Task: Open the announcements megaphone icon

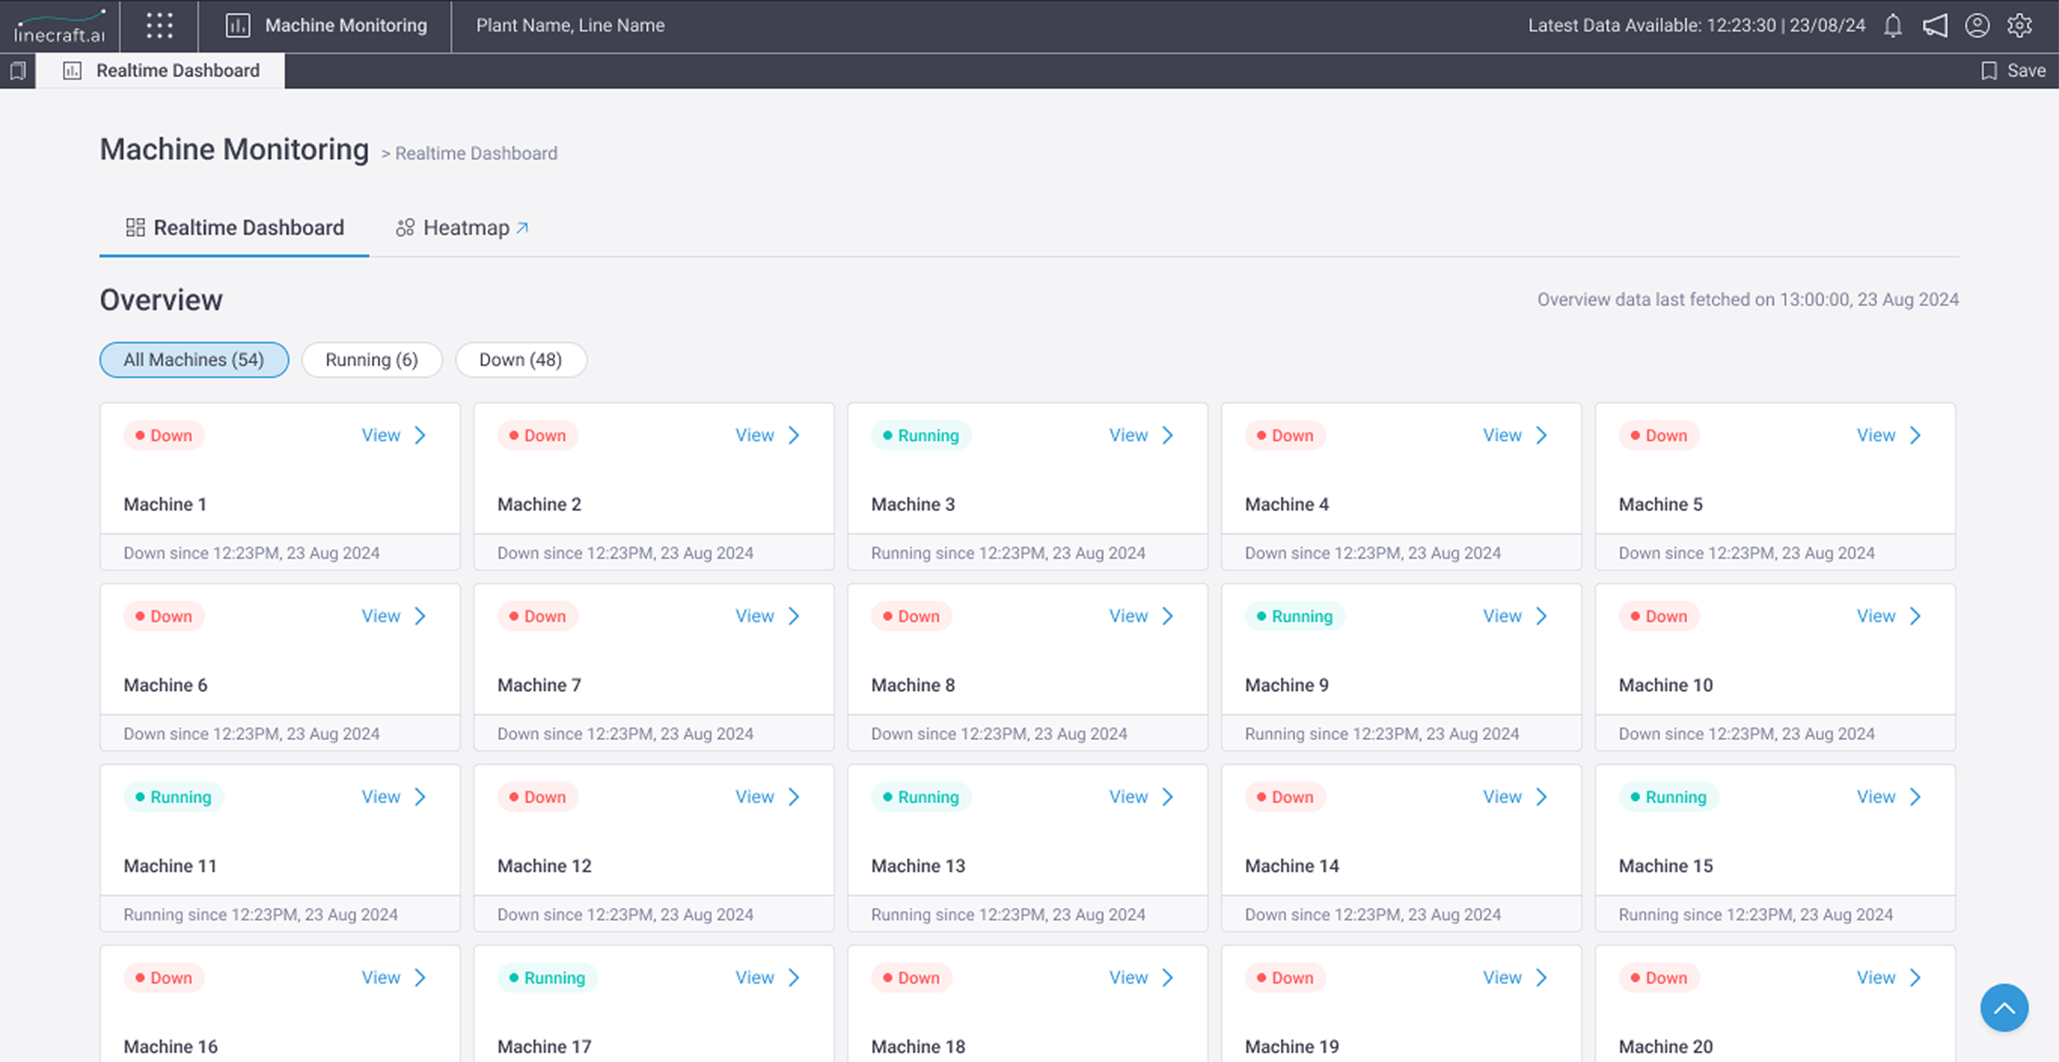Action: [1934, 26]
